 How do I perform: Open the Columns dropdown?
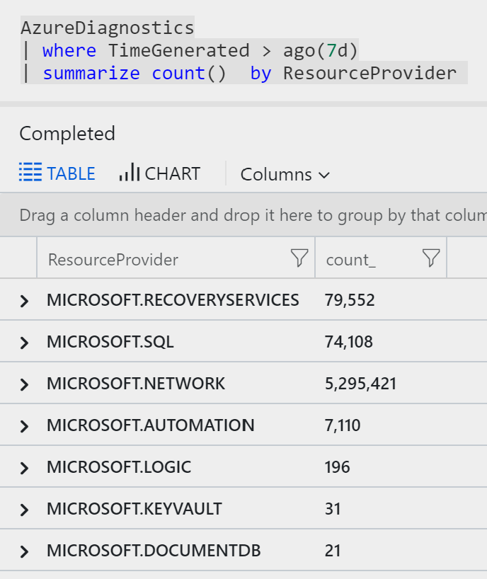point(285,175)
